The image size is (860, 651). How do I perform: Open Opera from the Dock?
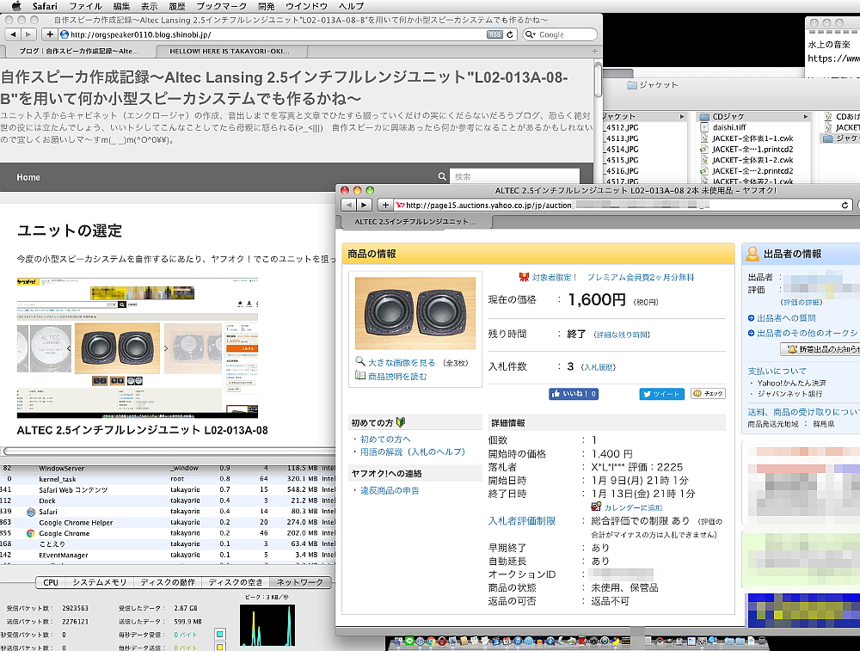(x=442, y=642)
